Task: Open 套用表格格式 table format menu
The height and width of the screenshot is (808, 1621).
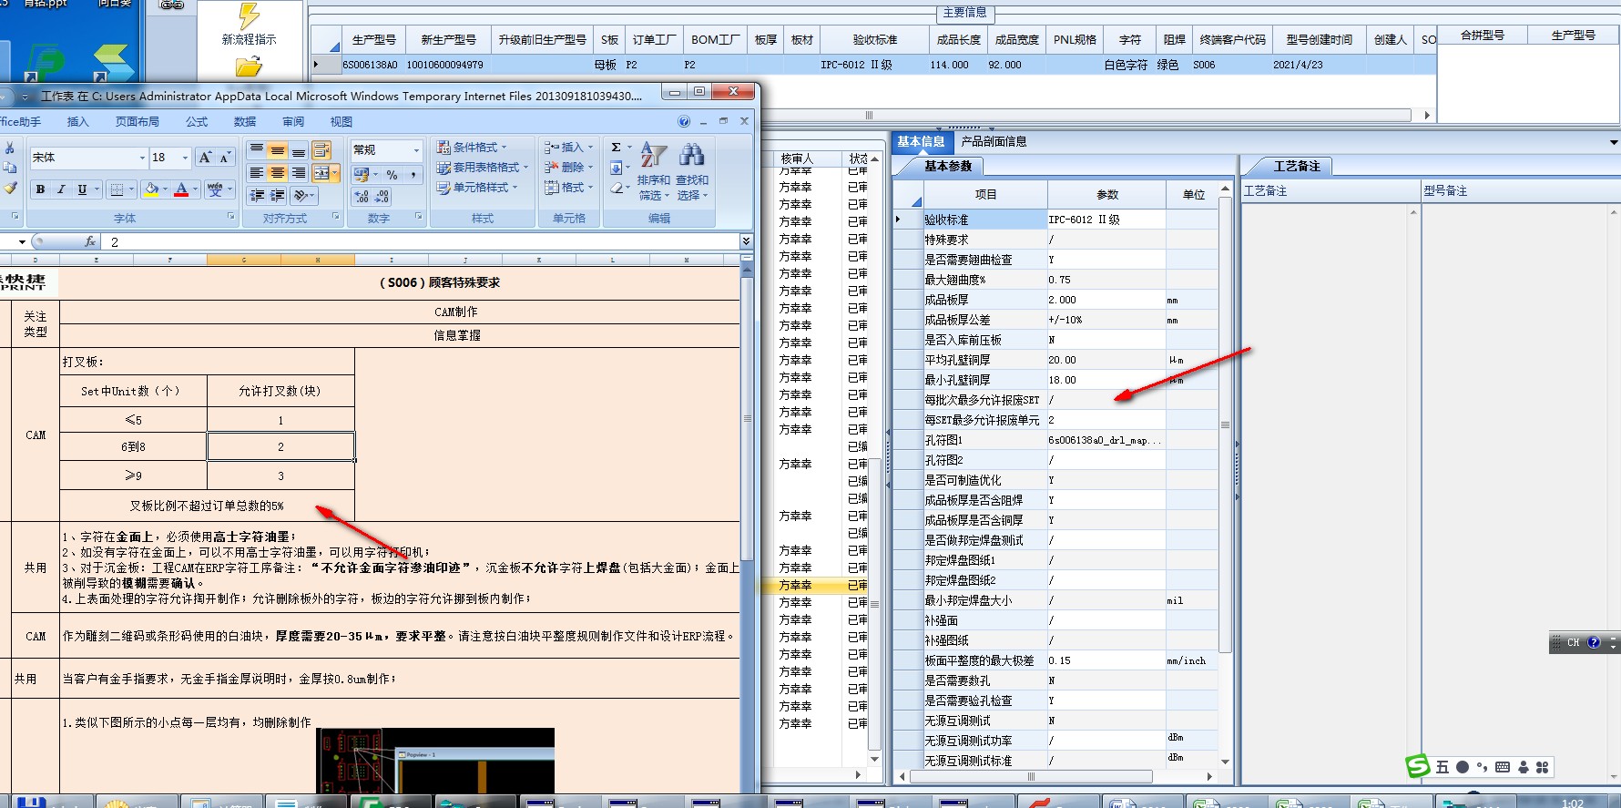Action: tap(482, 168)
